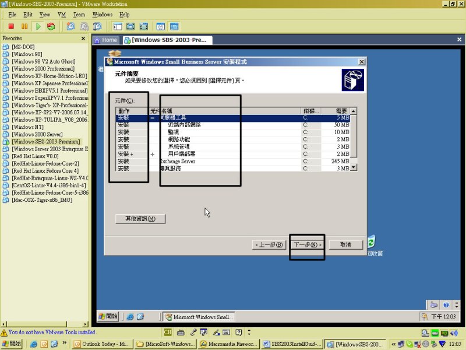Viewport: 466px width, 350px height.
Task: Suspend the VM using the pause icon
Action: (24, 26)
